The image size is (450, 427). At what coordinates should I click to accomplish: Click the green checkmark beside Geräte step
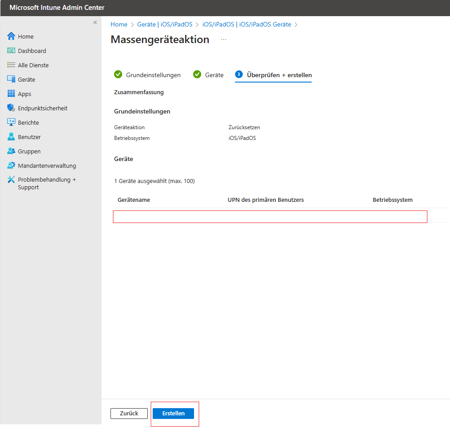pos(197,74)
